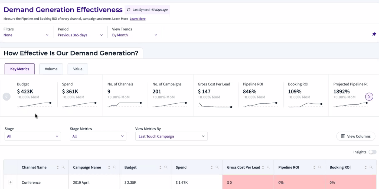Click the Conference channel cell
379x189 pixels.
43,182
